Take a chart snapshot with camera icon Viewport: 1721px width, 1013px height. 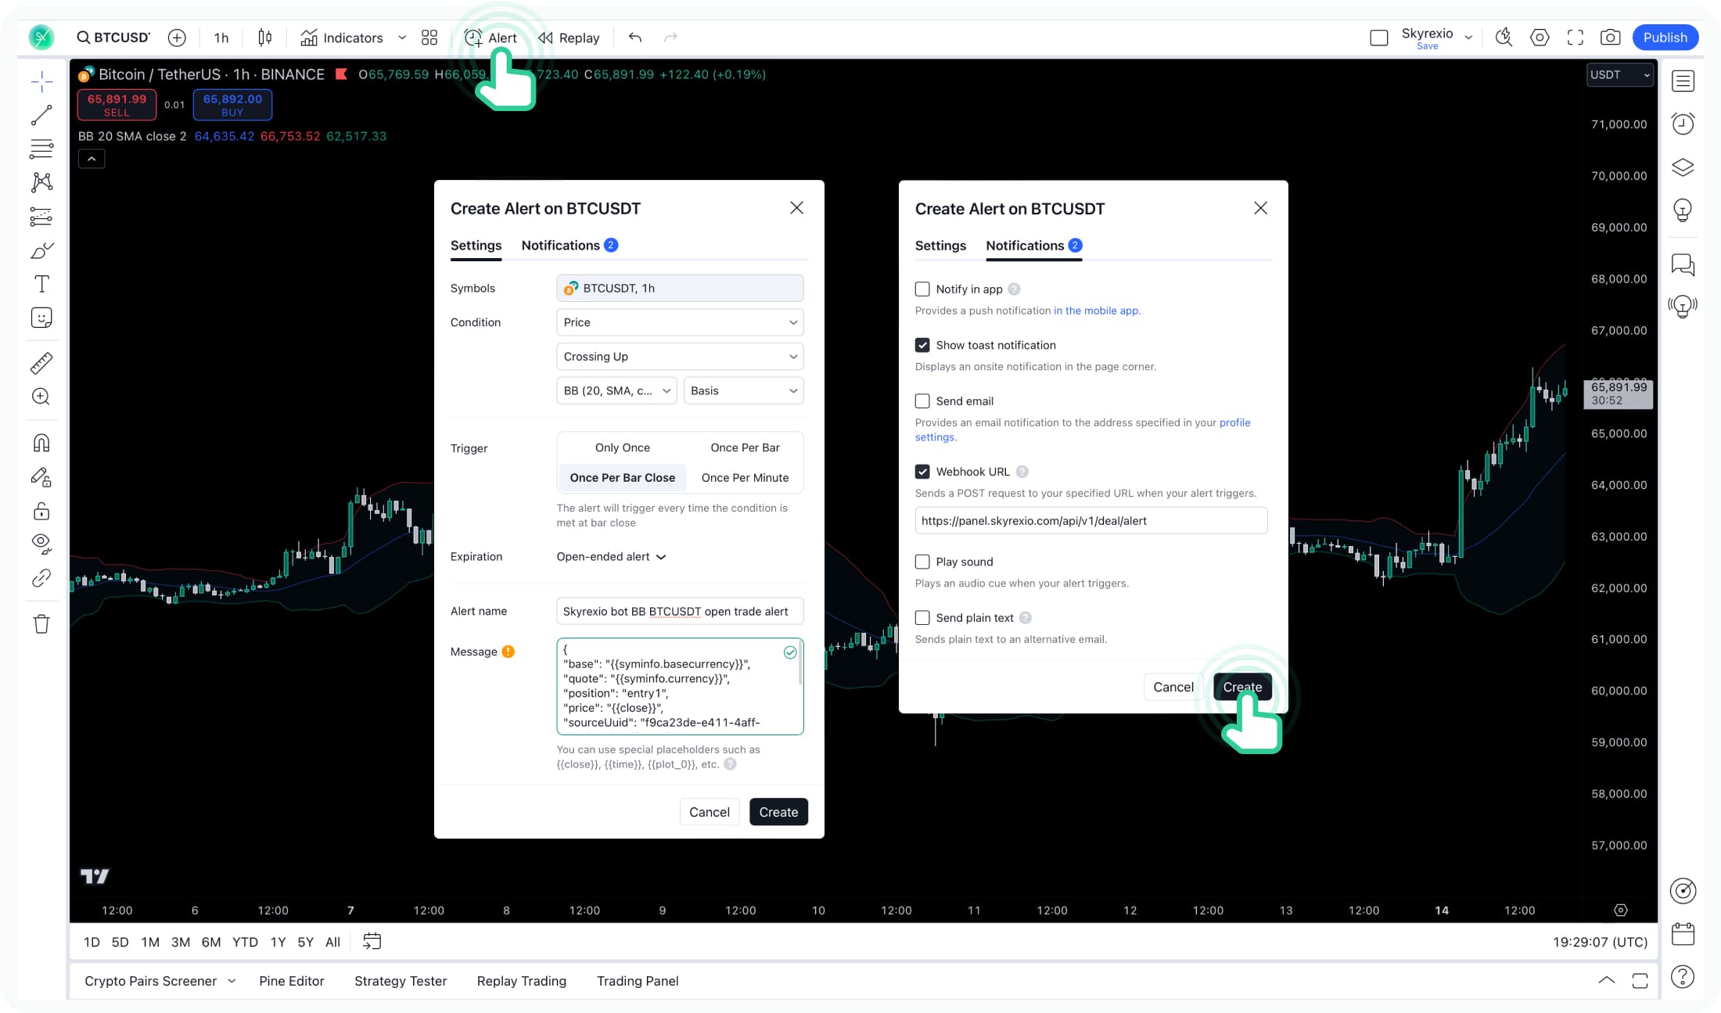[1610, 38]
